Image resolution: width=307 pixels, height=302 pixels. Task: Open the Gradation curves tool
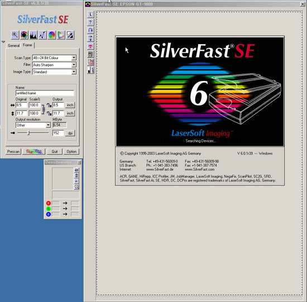[x=42, y=35]
